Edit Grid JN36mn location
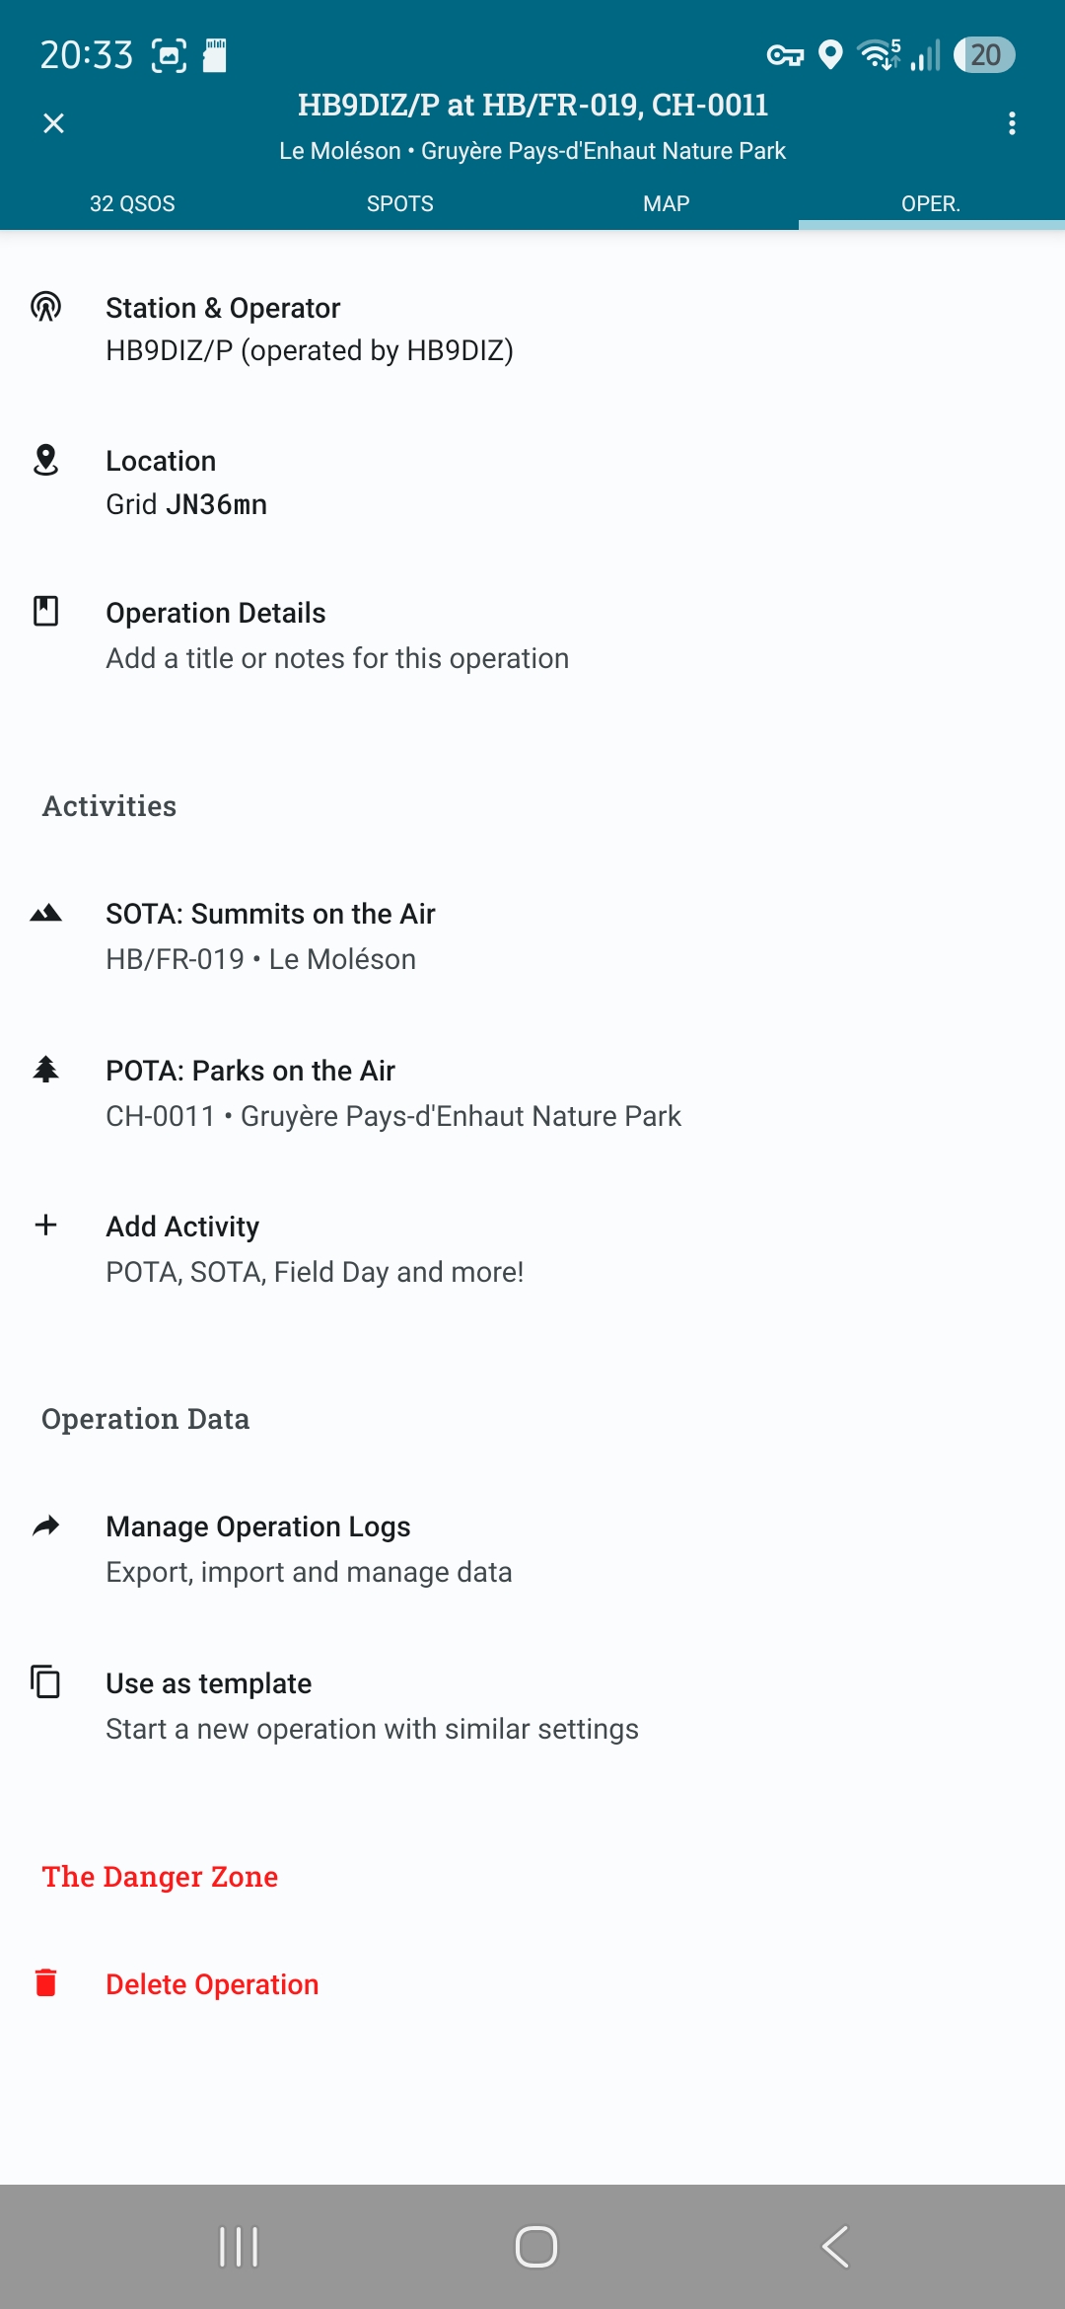1065x2309 pixels. (532, 483)
